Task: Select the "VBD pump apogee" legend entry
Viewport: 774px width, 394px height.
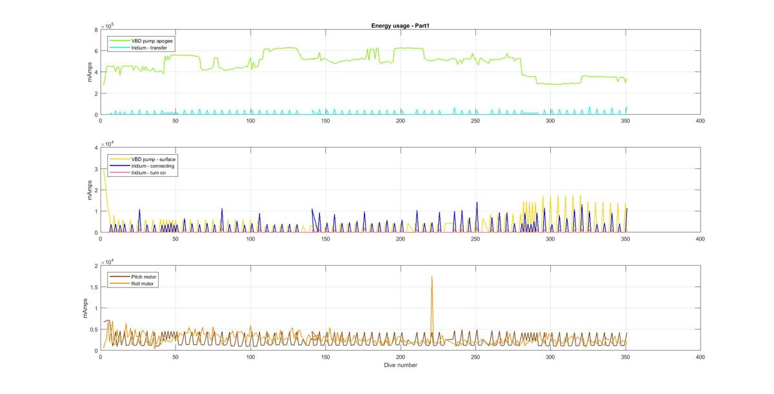Action: click(152, 41)
